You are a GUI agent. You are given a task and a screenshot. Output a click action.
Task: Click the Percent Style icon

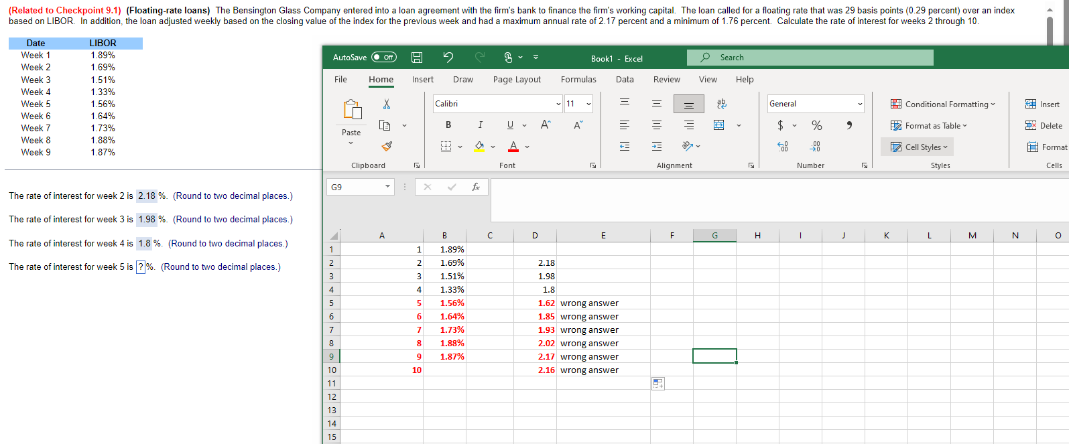click(x=816, y=125)
